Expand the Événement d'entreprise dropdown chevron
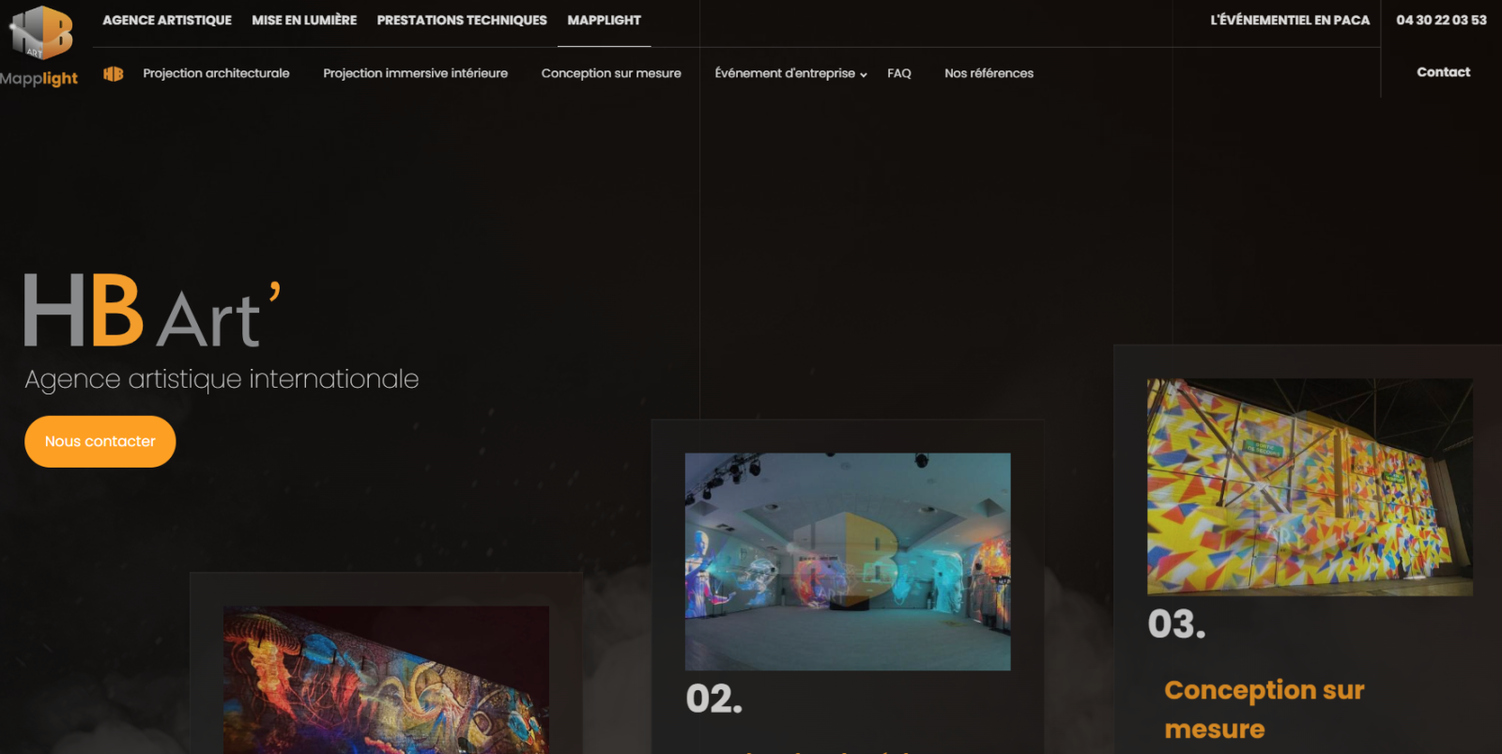This screenshot has height=754, width=1502. [864, 74]
